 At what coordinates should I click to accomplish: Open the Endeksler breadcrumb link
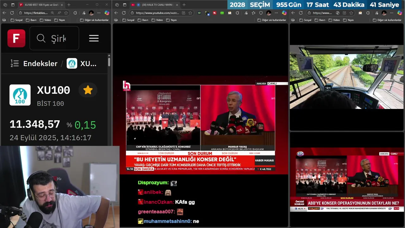40,63
